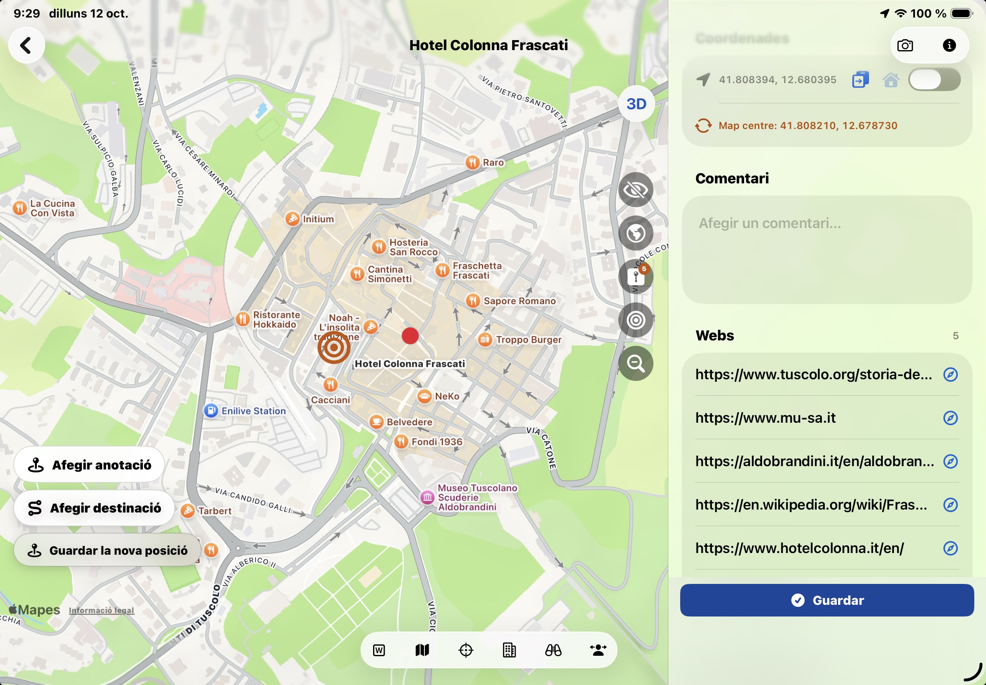Viewport: 986px width, 685px height.
Task: Open Wikipedia Frascati link compass icon
Action: [x=950, y=505]
